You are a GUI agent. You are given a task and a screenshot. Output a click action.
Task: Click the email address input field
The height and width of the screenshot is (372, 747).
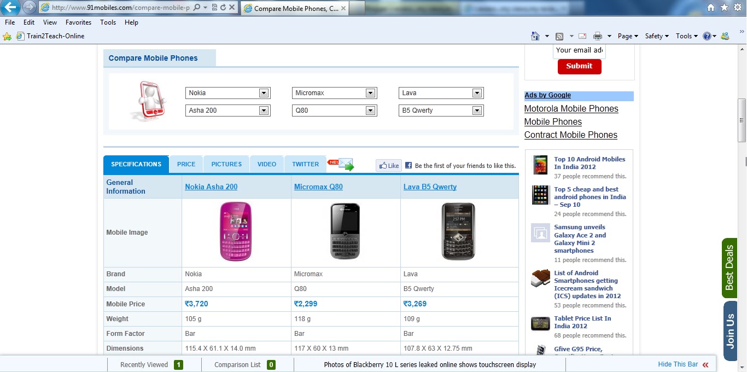(579, 50)
